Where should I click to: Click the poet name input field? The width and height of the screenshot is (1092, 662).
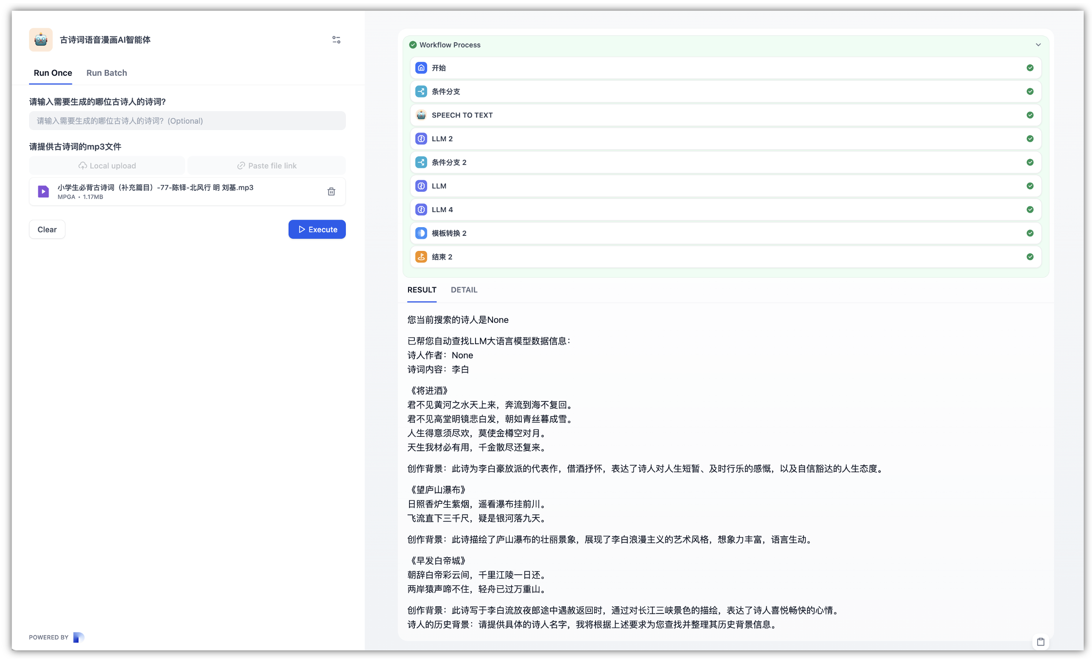(187, 121)
